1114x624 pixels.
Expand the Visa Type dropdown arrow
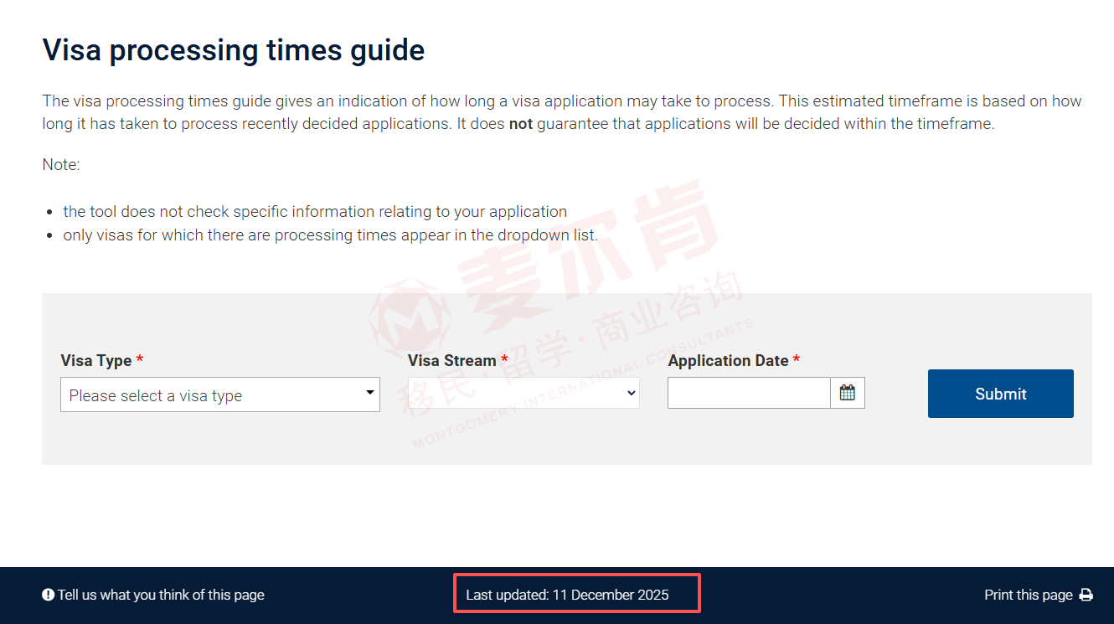370,393
